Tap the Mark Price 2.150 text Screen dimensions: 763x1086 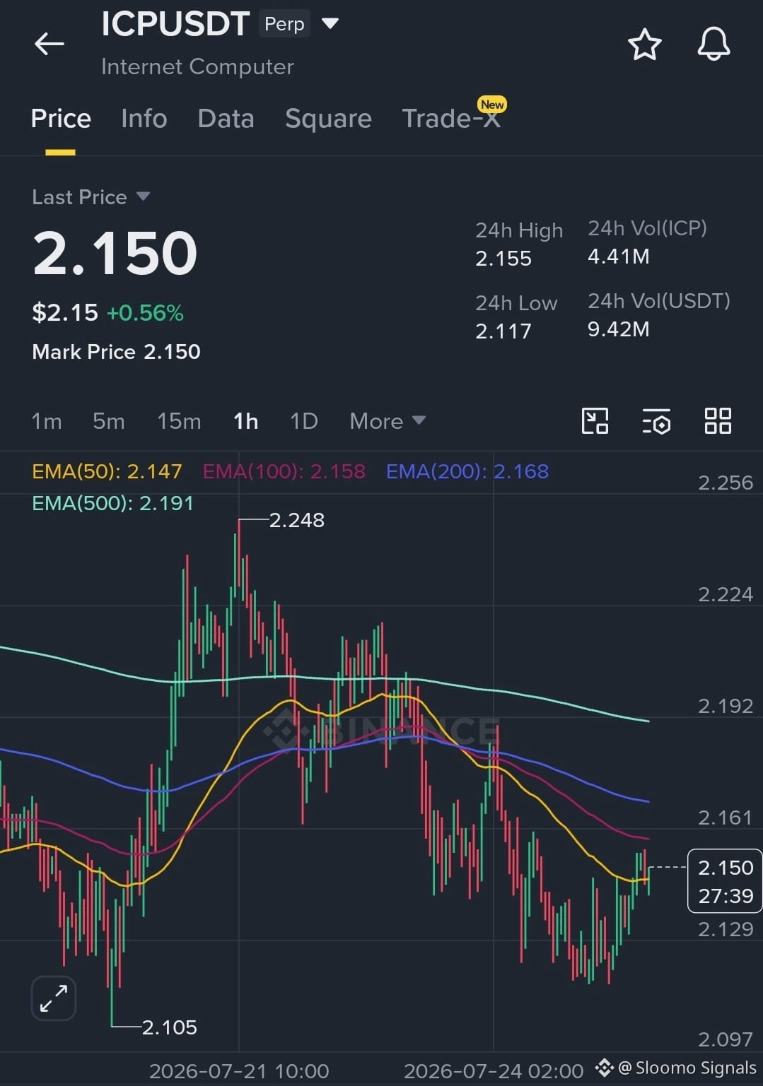pos(116,352)
